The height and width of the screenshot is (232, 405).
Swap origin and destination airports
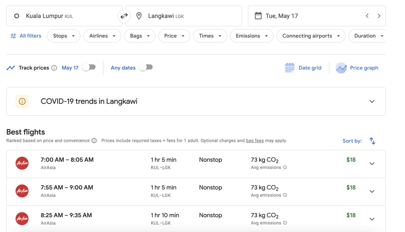[124, 16]
